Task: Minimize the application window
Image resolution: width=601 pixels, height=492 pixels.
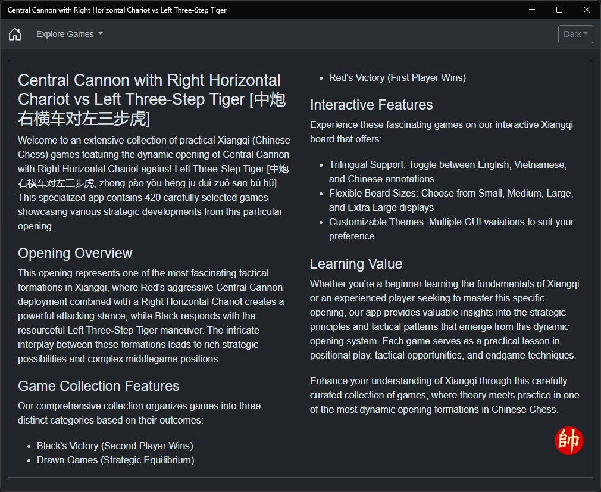Action: [x=531, y=10]
